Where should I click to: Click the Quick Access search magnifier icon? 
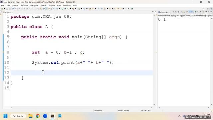tap(203, 9)
